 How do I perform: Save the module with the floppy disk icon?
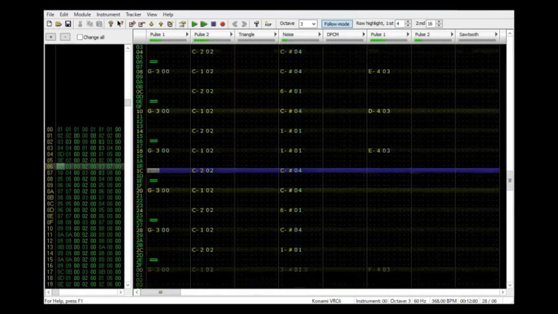(68, 24)
